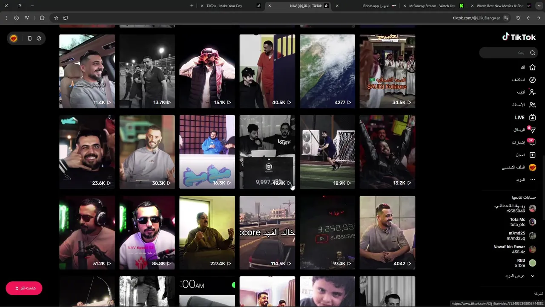Screen dimensions: 545x307
Task: Click the browser right-pointing arrow navigation button
Action: coord(539,18)
